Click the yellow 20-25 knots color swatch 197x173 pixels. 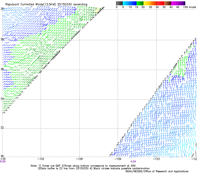147,3
